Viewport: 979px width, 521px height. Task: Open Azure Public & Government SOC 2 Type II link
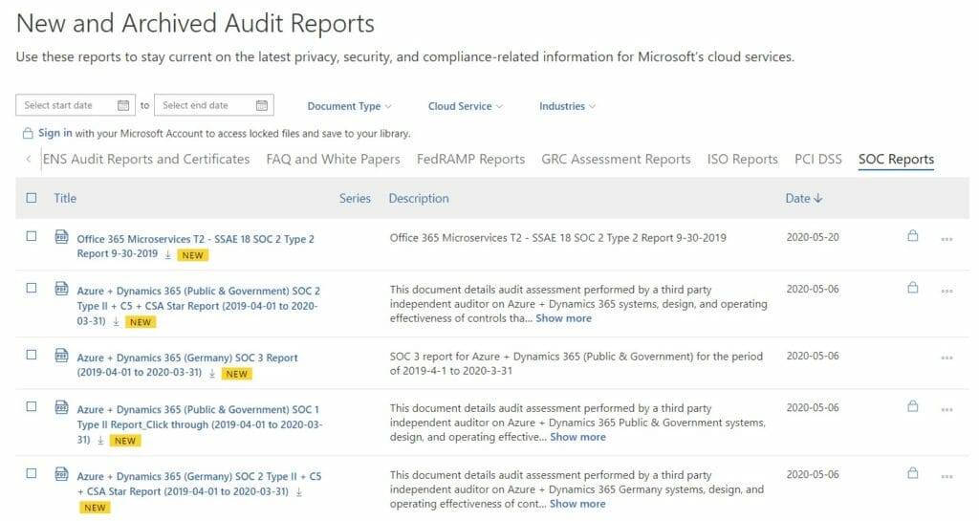click(198, 306)
